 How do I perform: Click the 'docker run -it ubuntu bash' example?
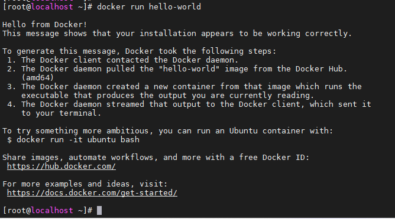pos(78,139)
